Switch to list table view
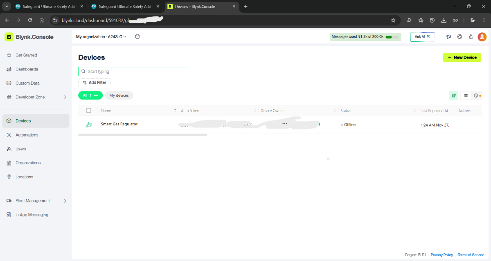This screenshot has height=261, width=491. (466, 95)
